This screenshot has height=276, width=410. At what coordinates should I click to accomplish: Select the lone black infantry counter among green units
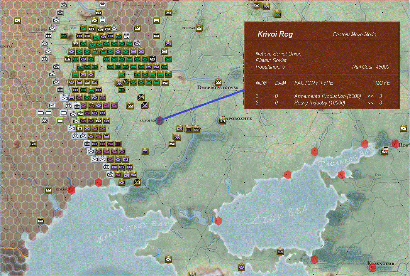pyautogui.click(x=152, y=59)
